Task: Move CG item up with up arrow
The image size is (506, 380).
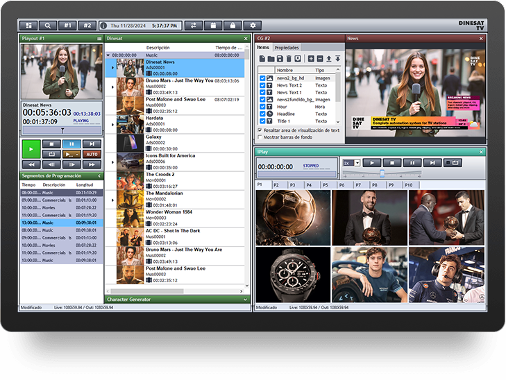Action: pyautogui.click(x=329, y=59)
